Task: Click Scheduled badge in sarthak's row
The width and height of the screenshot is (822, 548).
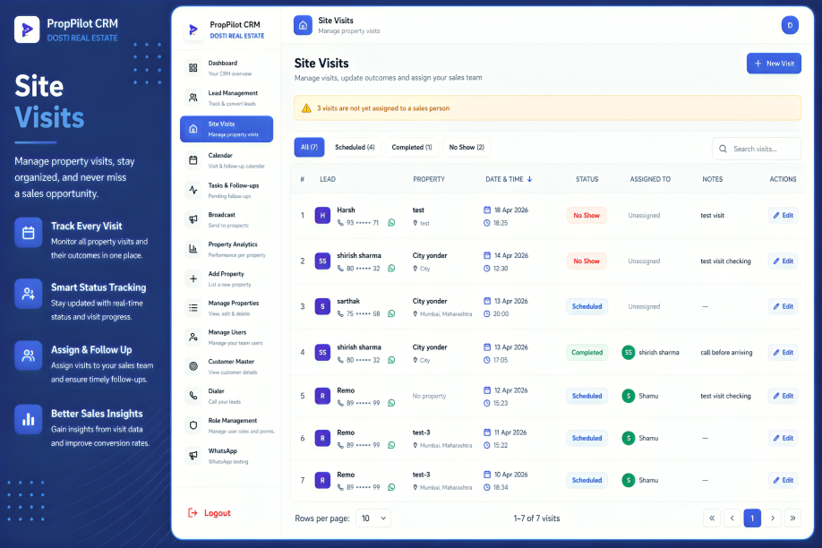Action: pos(587,307)
